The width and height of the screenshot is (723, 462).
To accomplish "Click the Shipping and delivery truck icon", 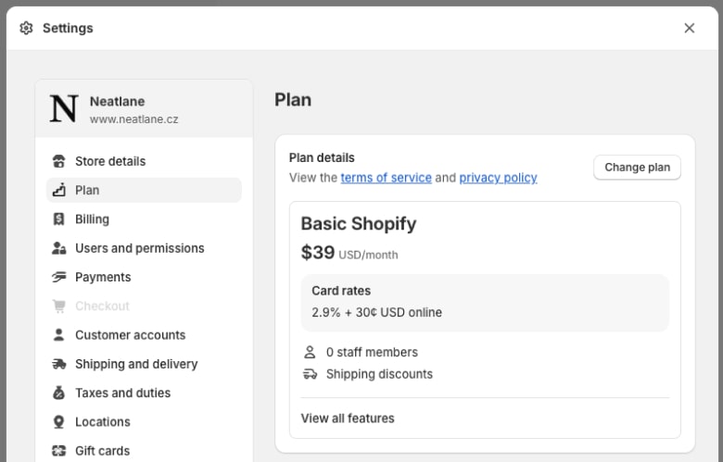I will (58, 364).
